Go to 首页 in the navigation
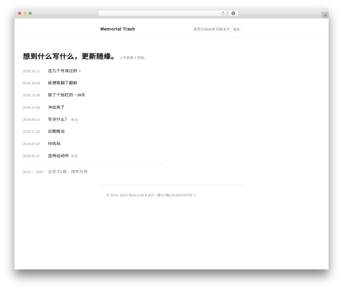343x290 pixels. [197, 29]
